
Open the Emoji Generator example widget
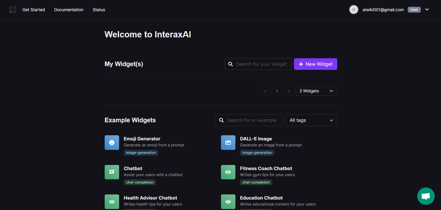coord(142,139)
